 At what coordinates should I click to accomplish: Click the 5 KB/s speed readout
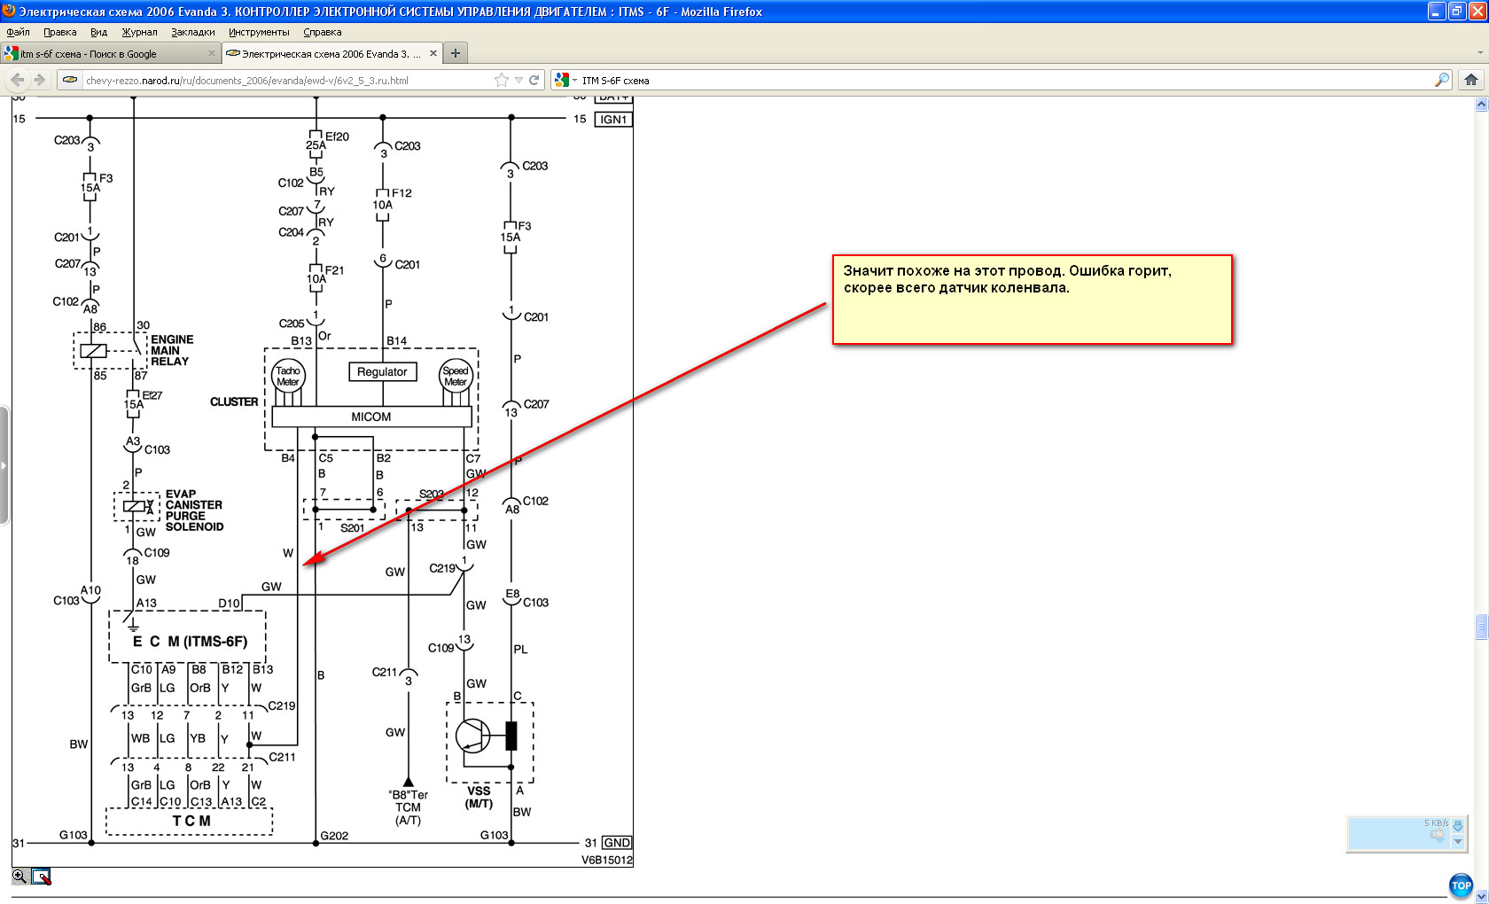click(1436, 823)
